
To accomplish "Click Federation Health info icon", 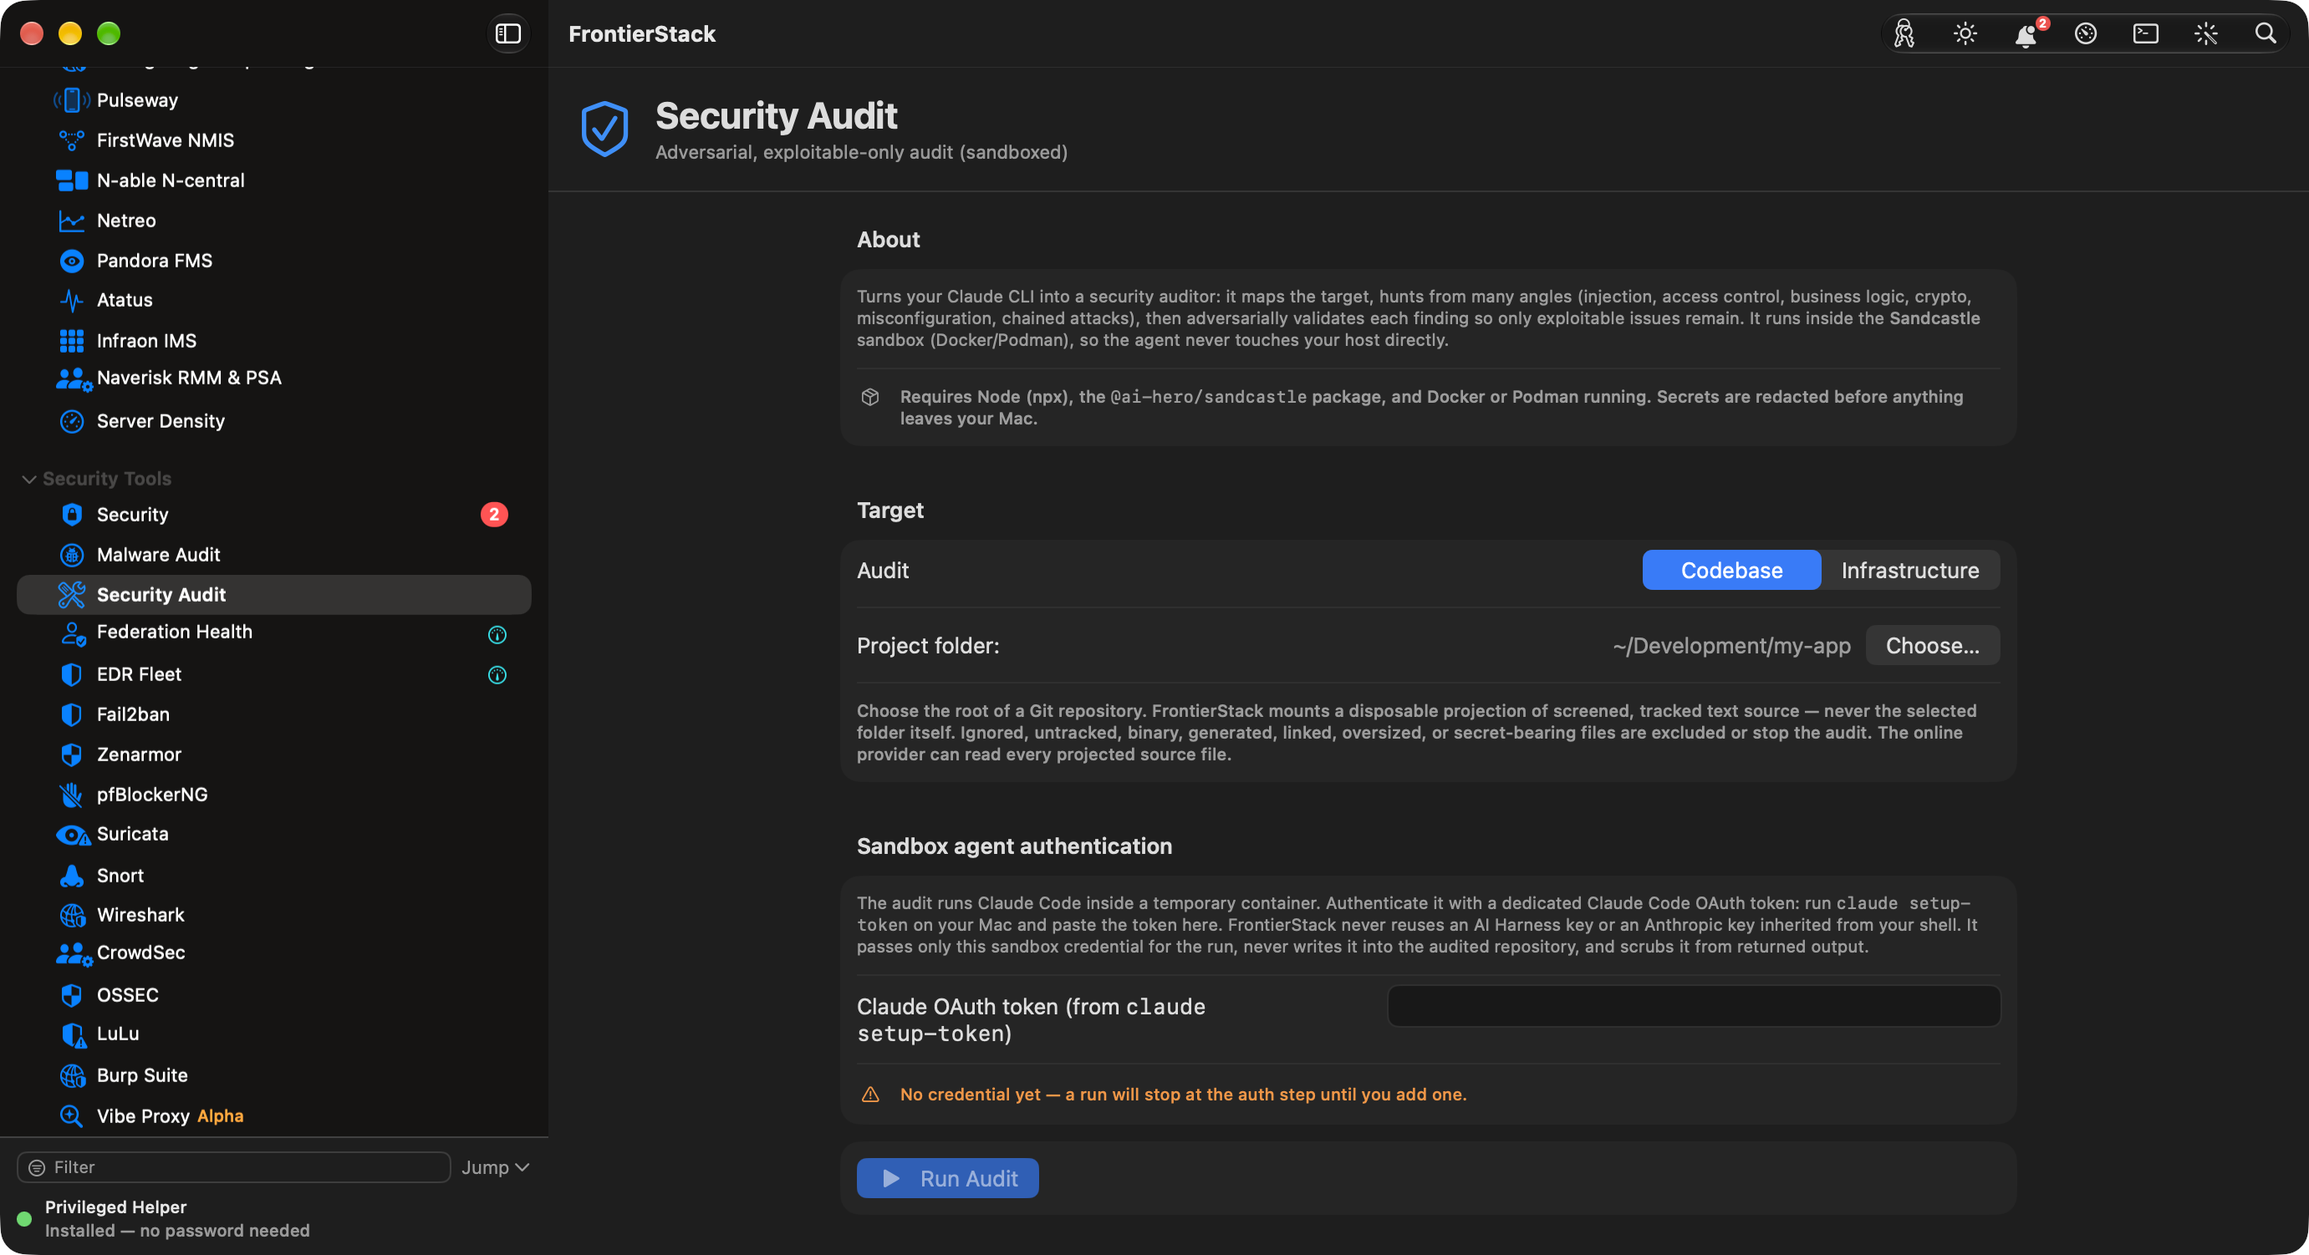I will point(497,635).
